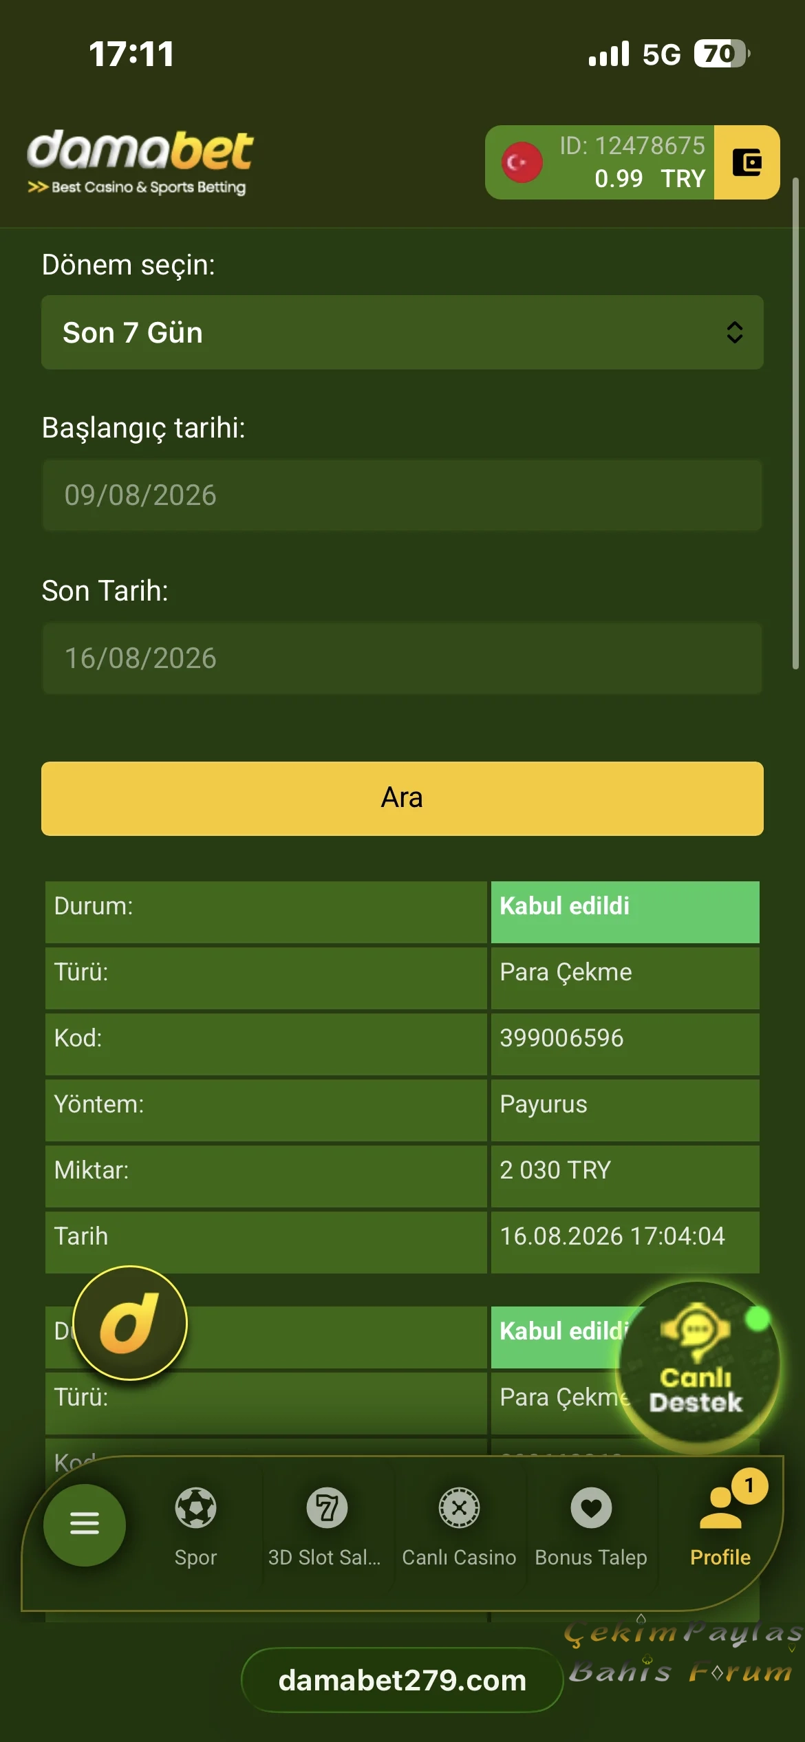Click the damabet logo header
Image resolution: width=805 pixels, height=1742 pixels.
click(x=140, y=162)
